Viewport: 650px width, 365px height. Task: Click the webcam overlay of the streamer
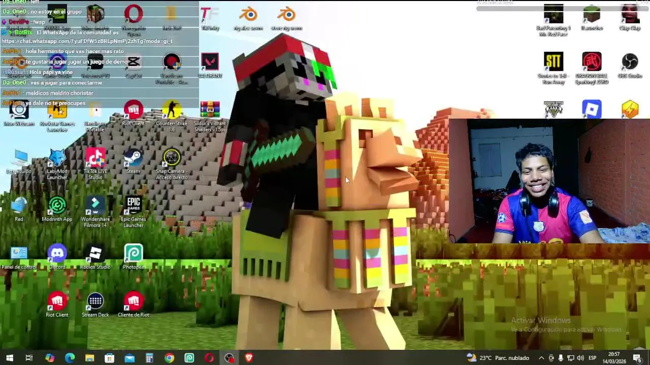tap(549, 181)
